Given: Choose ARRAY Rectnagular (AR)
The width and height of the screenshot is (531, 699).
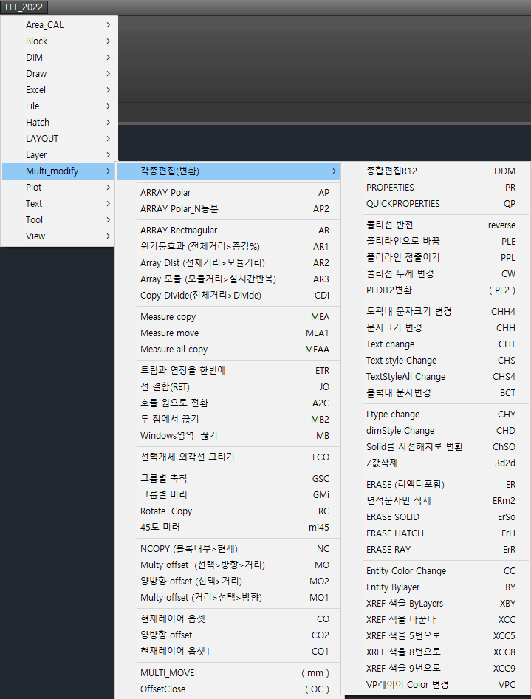Looking at the screenshot, I should [x=228, y=231].
